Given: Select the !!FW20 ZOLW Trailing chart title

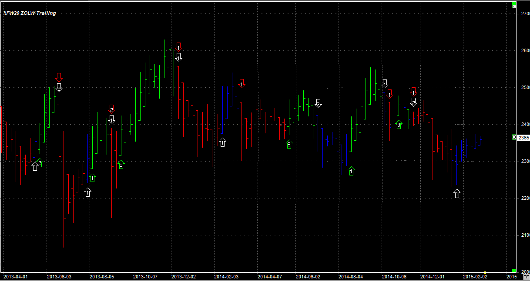Looking at the screenshot, I should (x=30, y=13).
